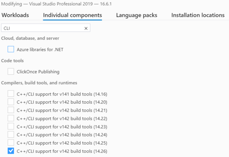This screenshot has width=229, height=157.
Task: Click the Azure libraries for .NET label
Action: (40, 49)
